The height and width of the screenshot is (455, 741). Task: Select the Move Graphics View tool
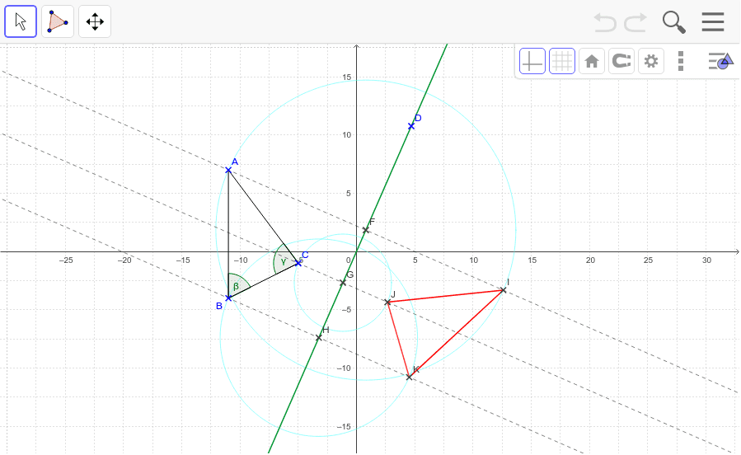(95, 21)
